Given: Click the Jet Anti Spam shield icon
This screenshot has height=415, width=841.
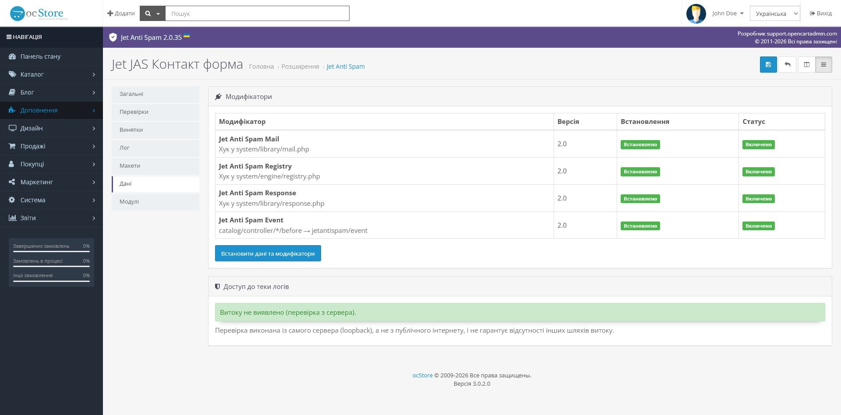Looking at the screenshot, I should (x=113, y=37).
